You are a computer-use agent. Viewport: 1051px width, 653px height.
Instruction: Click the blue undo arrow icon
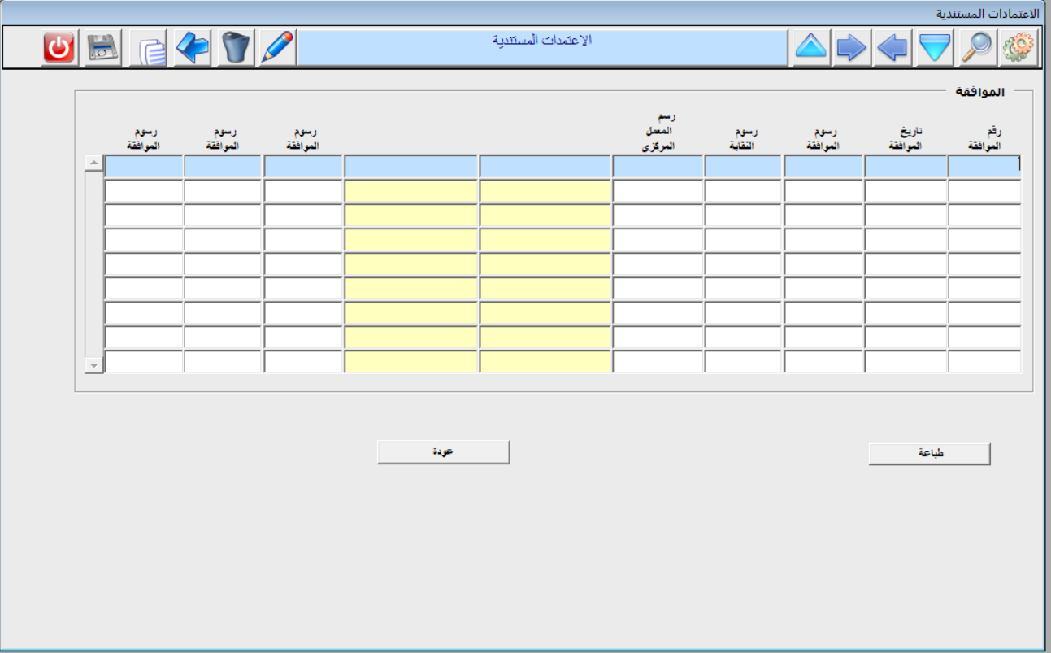(193, 49)
